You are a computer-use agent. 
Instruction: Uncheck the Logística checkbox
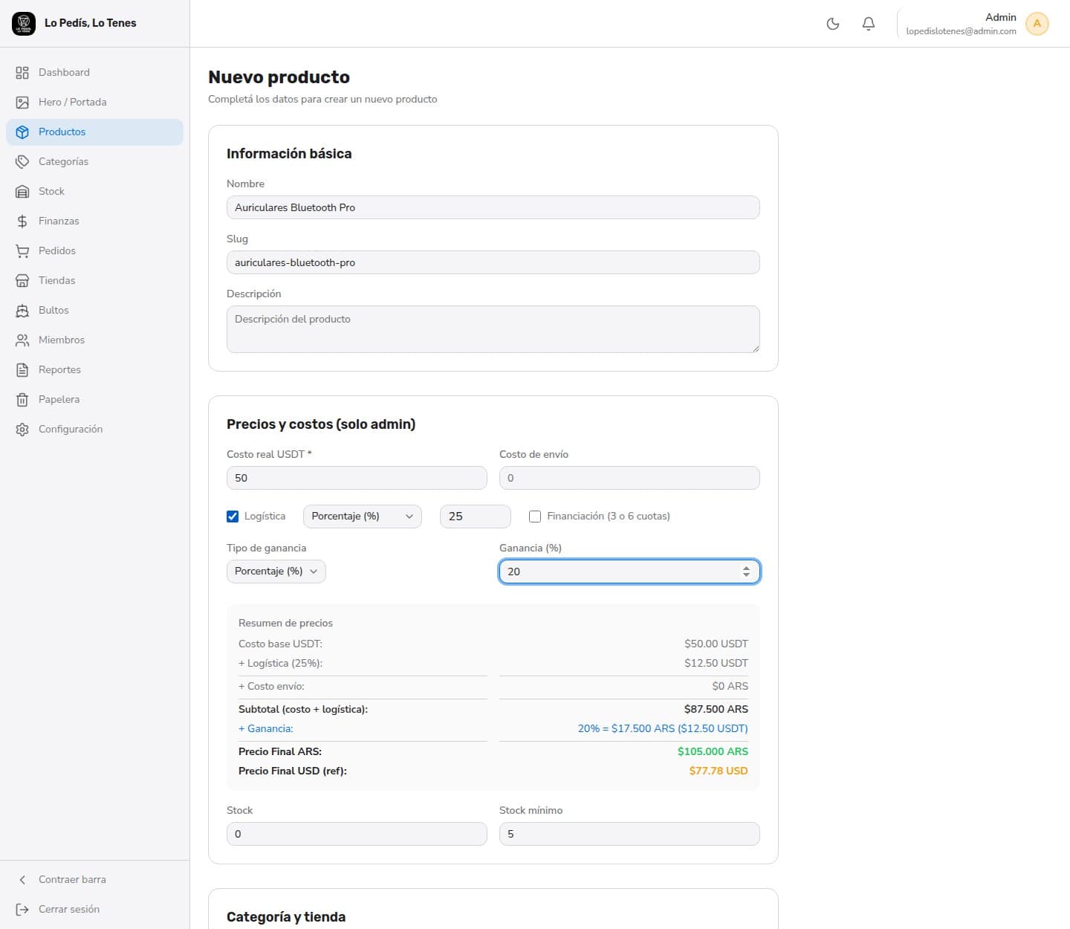[x=233, y=517]
